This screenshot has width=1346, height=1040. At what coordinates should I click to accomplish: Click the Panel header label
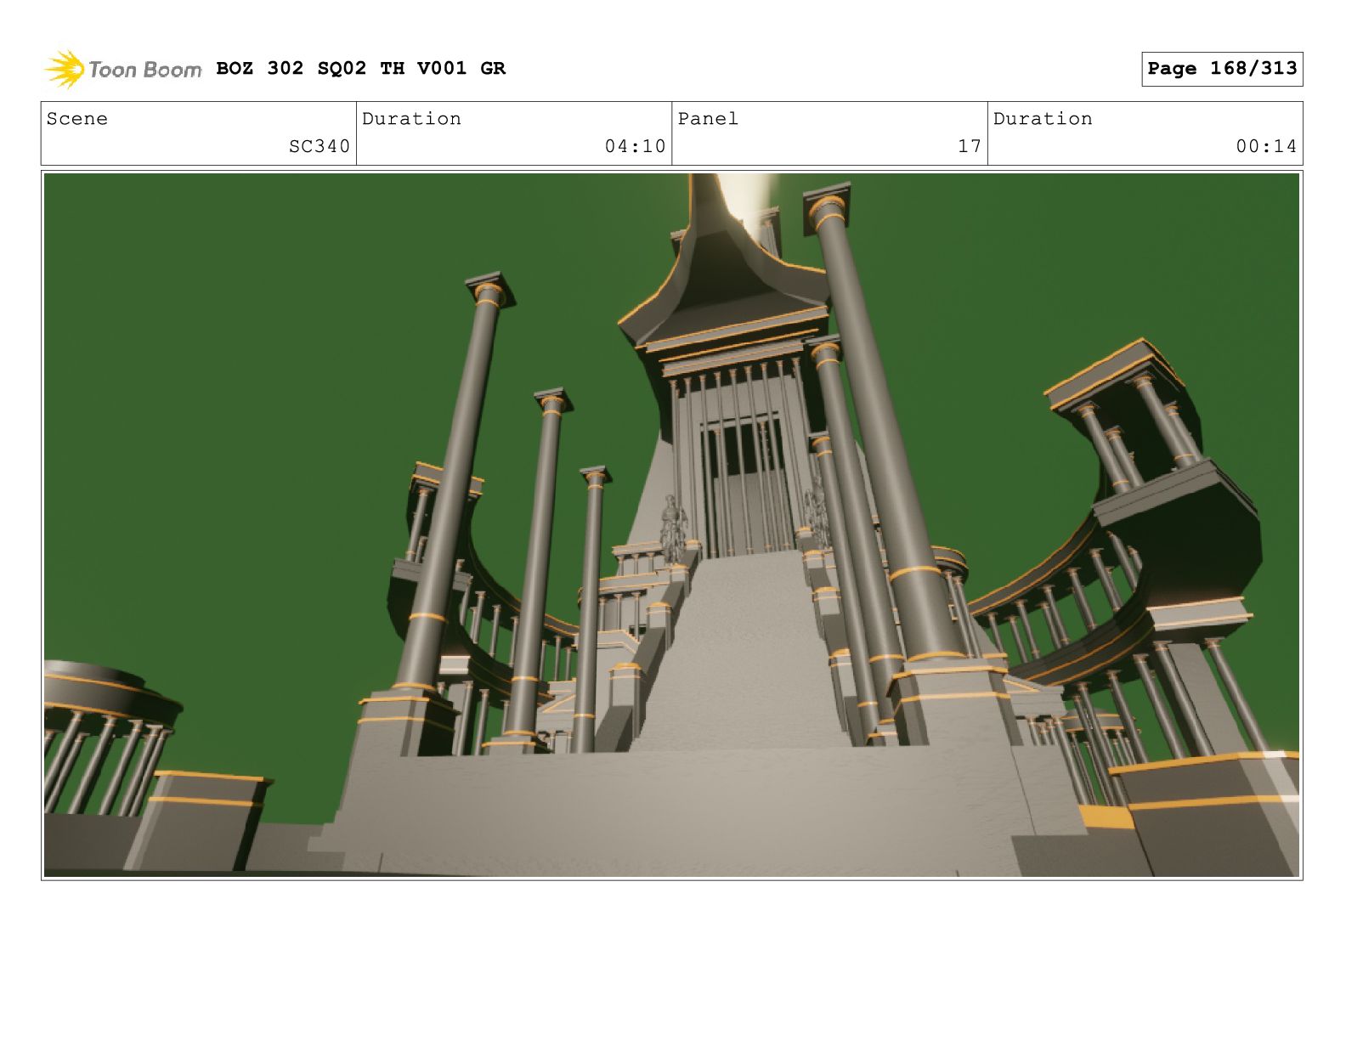pos(708,119)
